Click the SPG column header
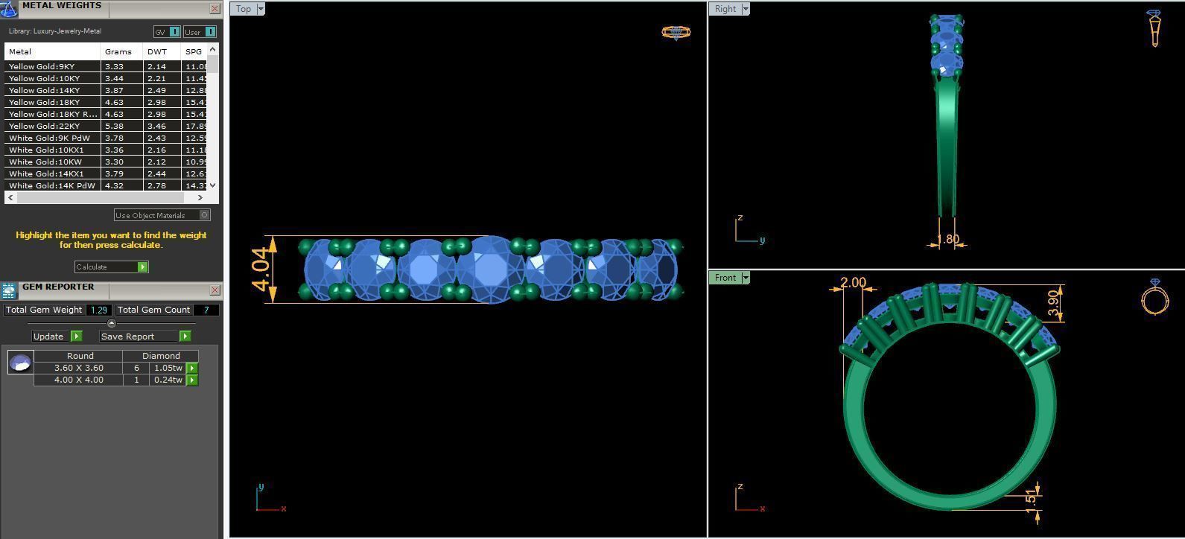This screenshot has height=539, width=1185. tap(194, 51)
